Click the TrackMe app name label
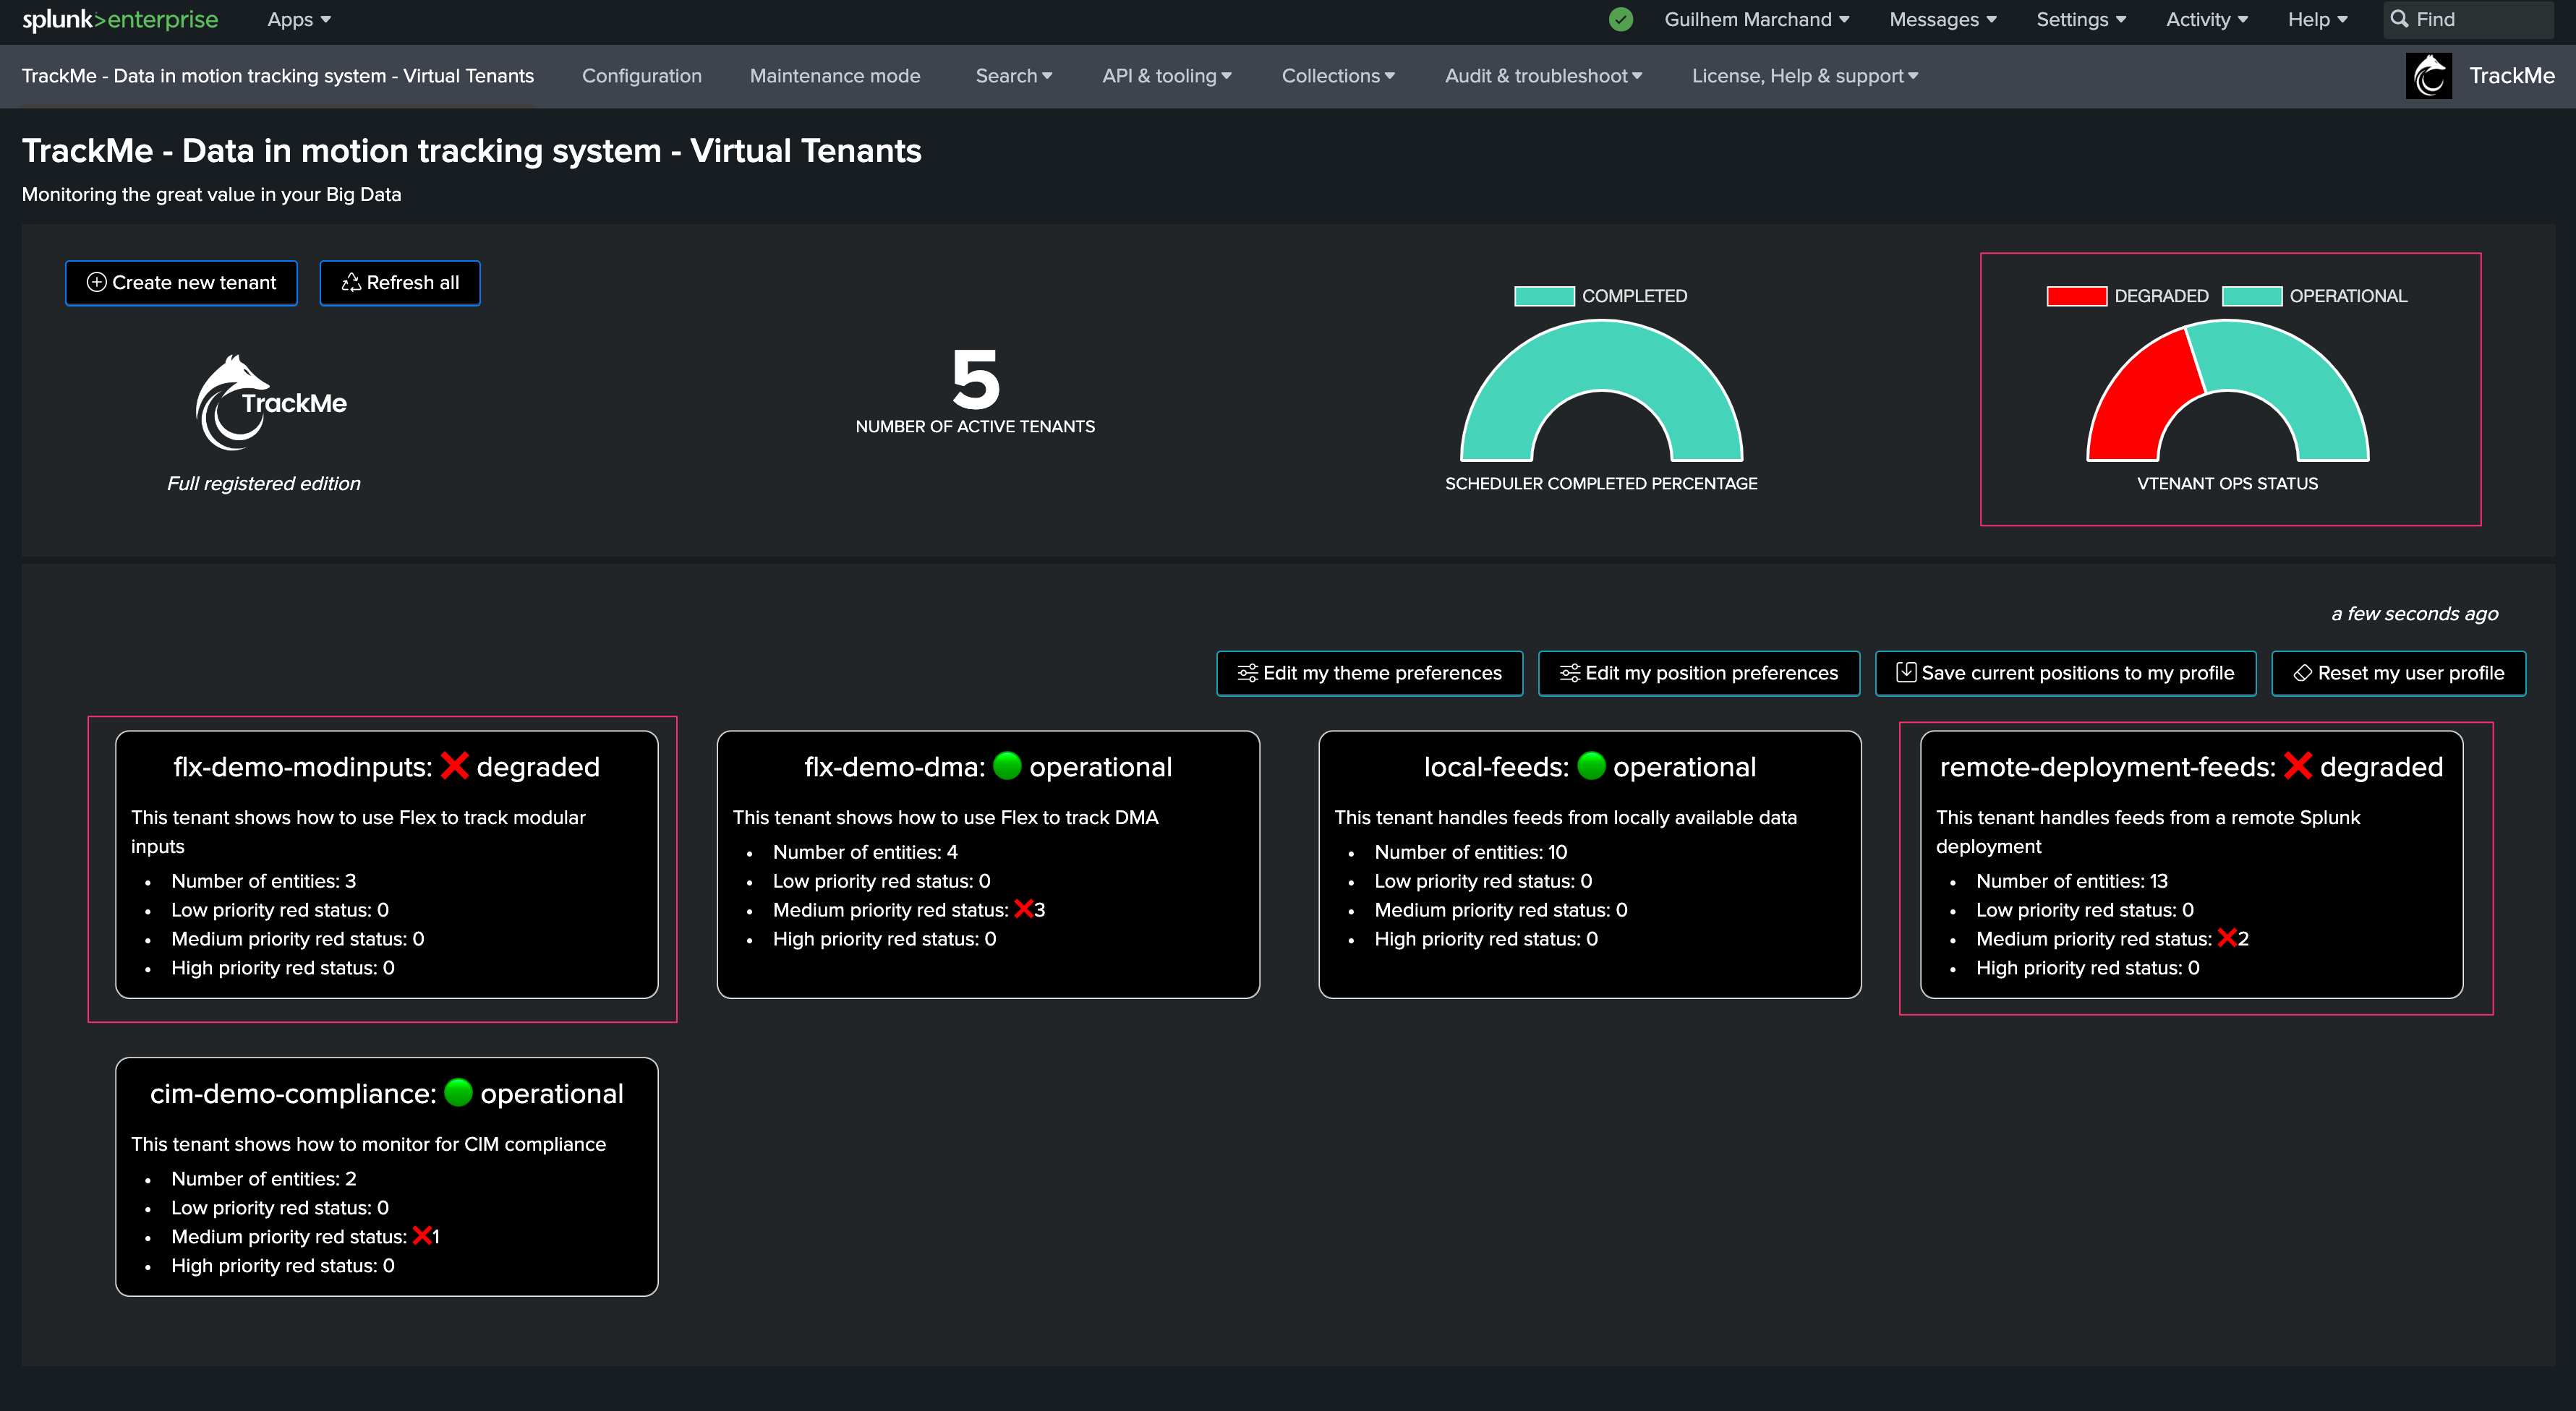 click(x=2511, y=76)
